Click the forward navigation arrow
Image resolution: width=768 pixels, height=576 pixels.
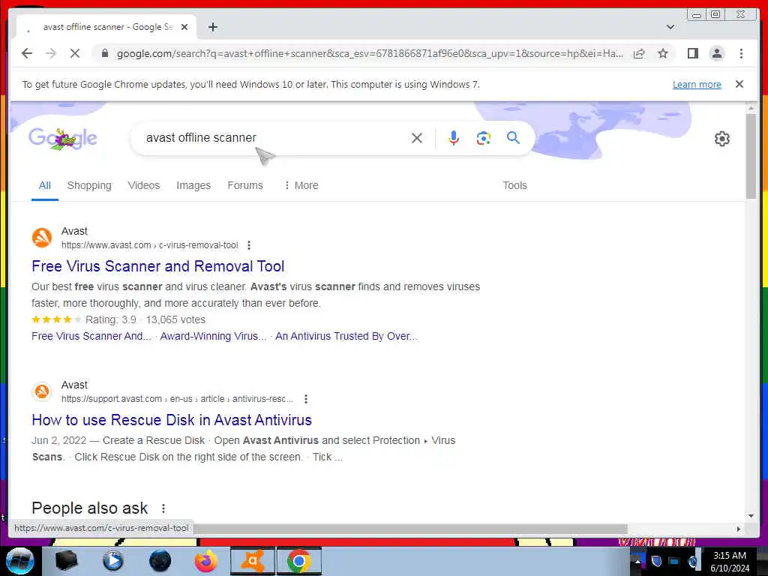click(x=51, y=53)
